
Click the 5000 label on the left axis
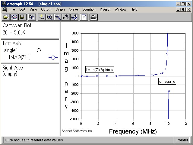point(75,33)
